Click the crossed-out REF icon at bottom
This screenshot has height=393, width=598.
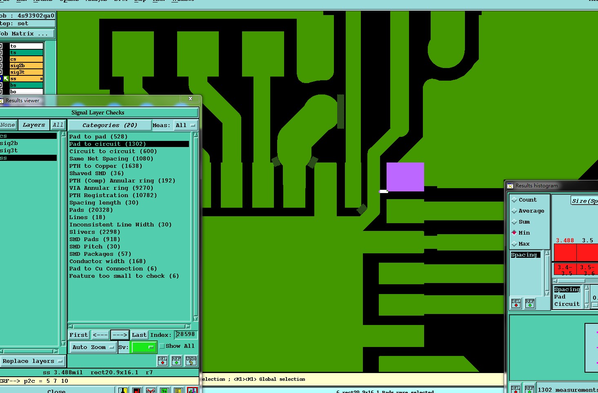tap(151, 391)
